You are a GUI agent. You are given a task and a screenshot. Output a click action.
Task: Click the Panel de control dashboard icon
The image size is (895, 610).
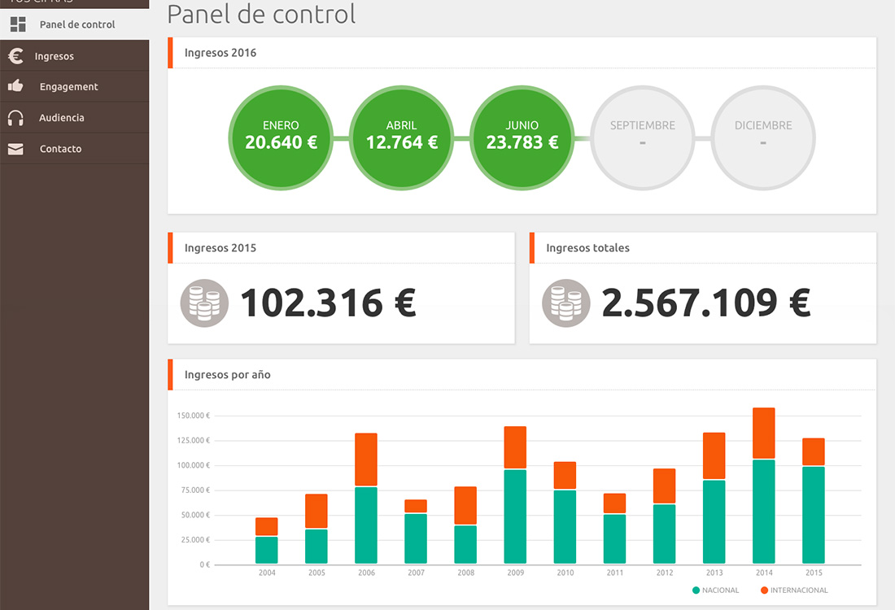tap(18, 24)
